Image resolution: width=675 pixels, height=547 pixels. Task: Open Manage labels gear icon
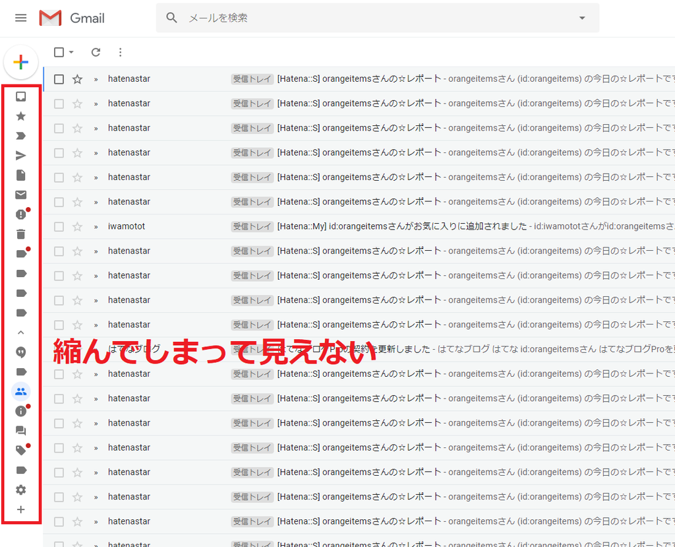[20, 490]
